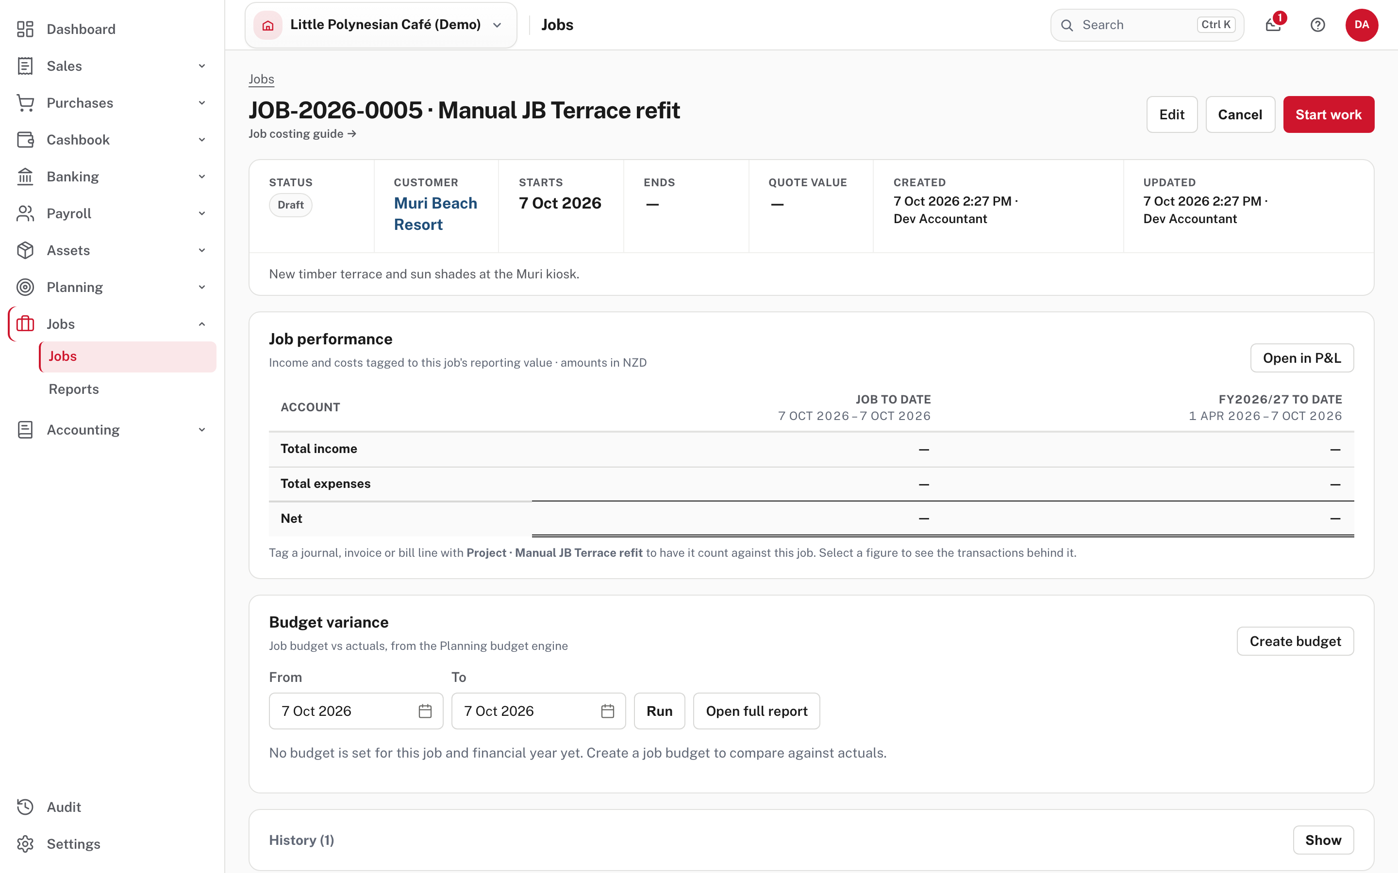The height and width of the screenshot is (873, 1398).
Task: Click the Open in P&L button
Action: point(1301,358)
